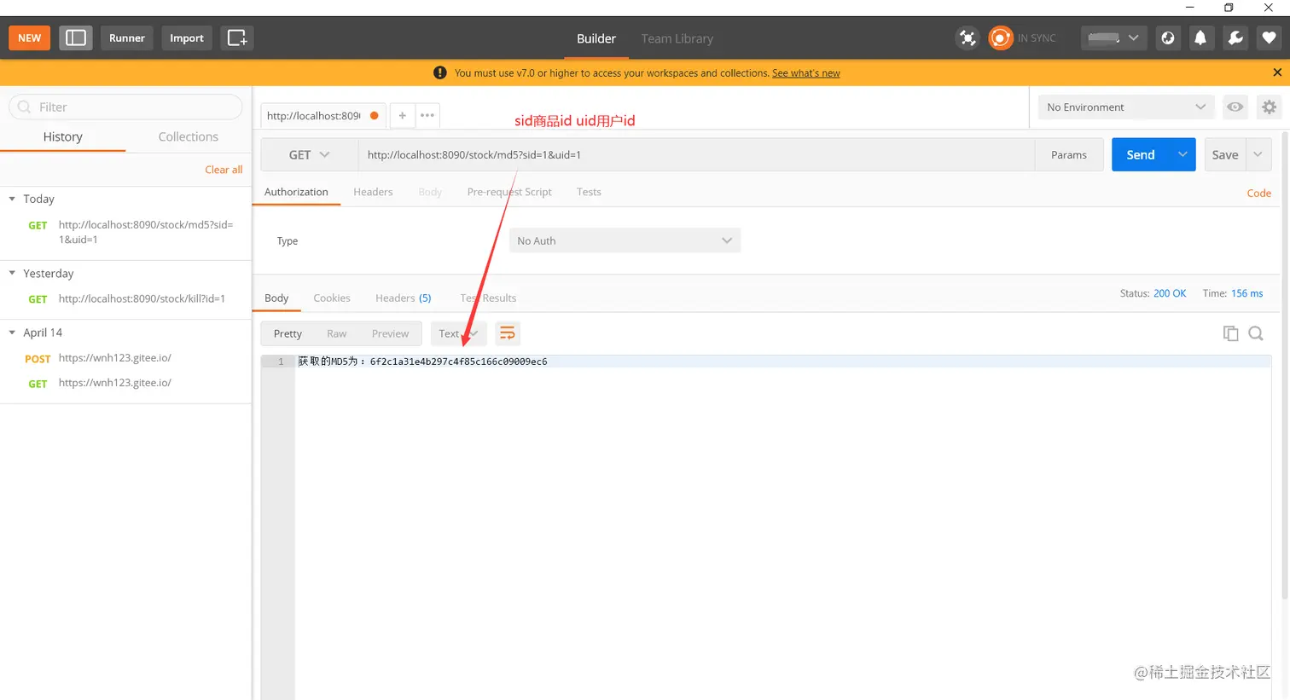
Task: Open new window icon in toolbar
Action: [237, 38]
